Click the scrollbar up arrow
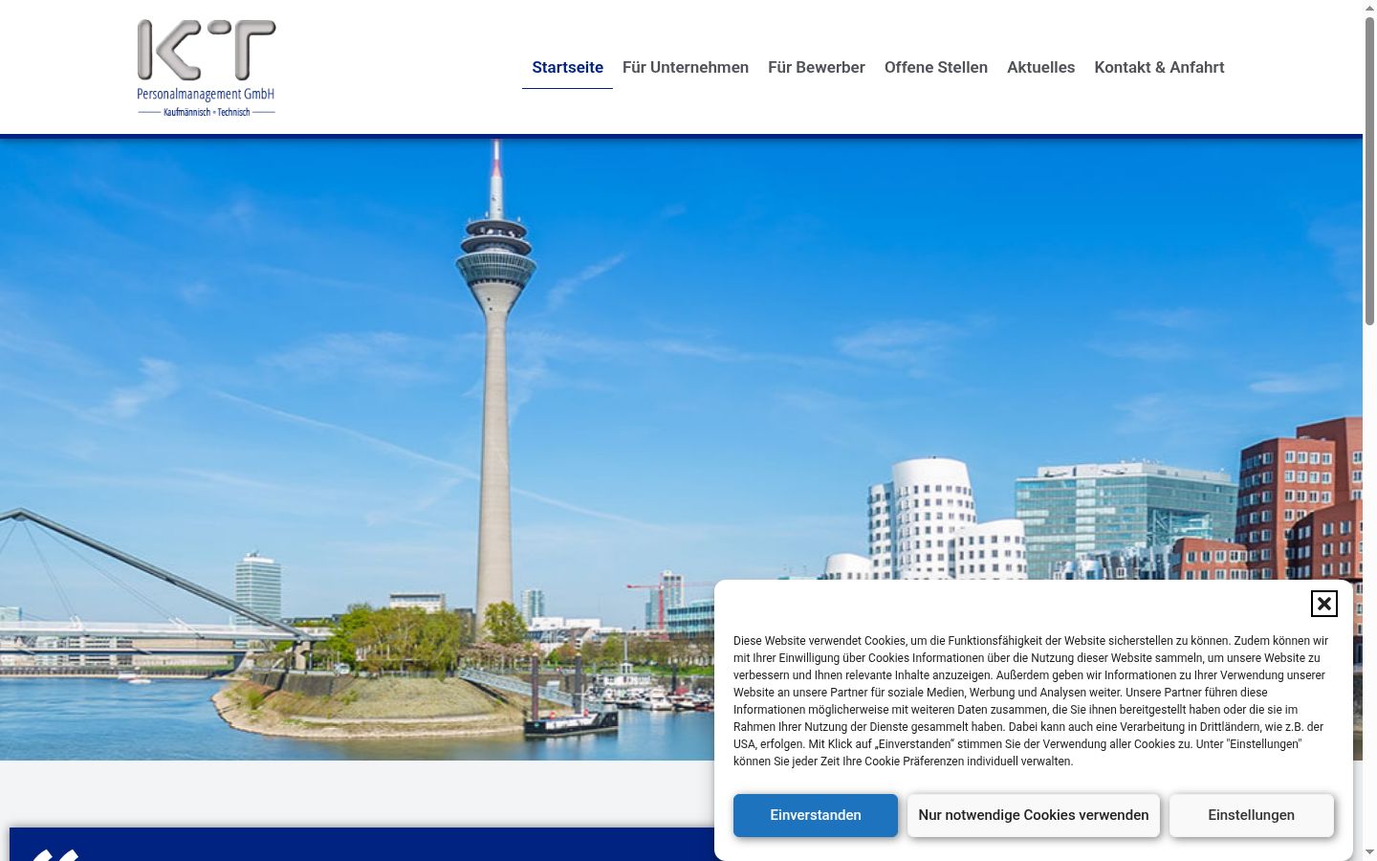This screenshot has height=861, width=1377. pyautogui.click(x=1369, y=8)
